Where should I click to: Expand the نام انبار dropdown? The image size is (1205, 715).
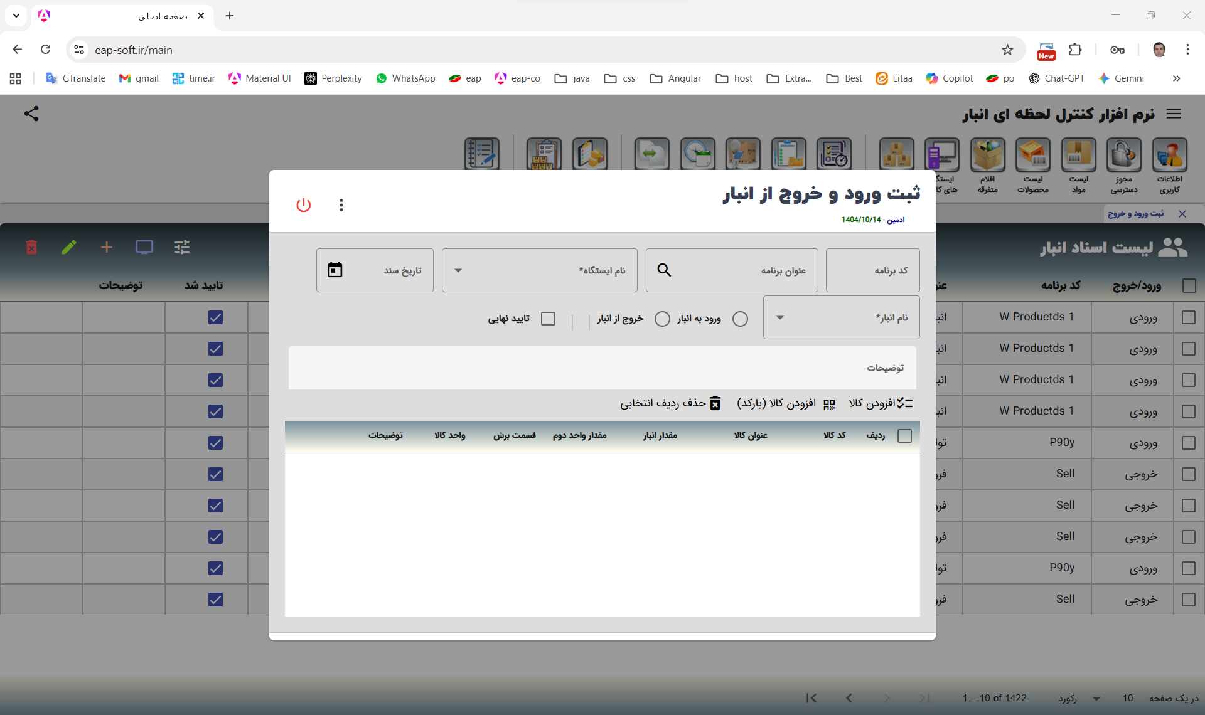pyautogui.click(x=780, y=318)
